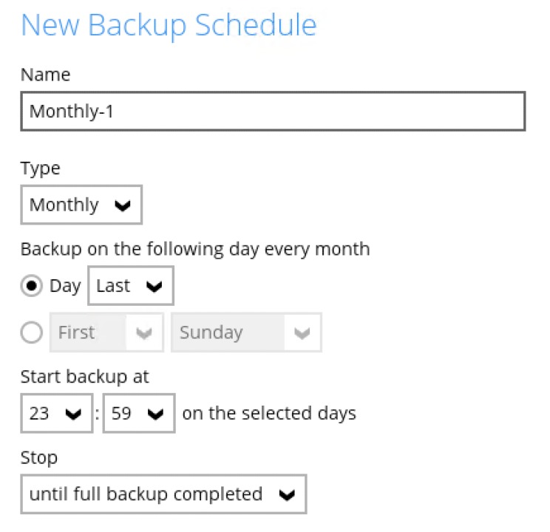Click the "Type" field label

click(x=41, y=168)
